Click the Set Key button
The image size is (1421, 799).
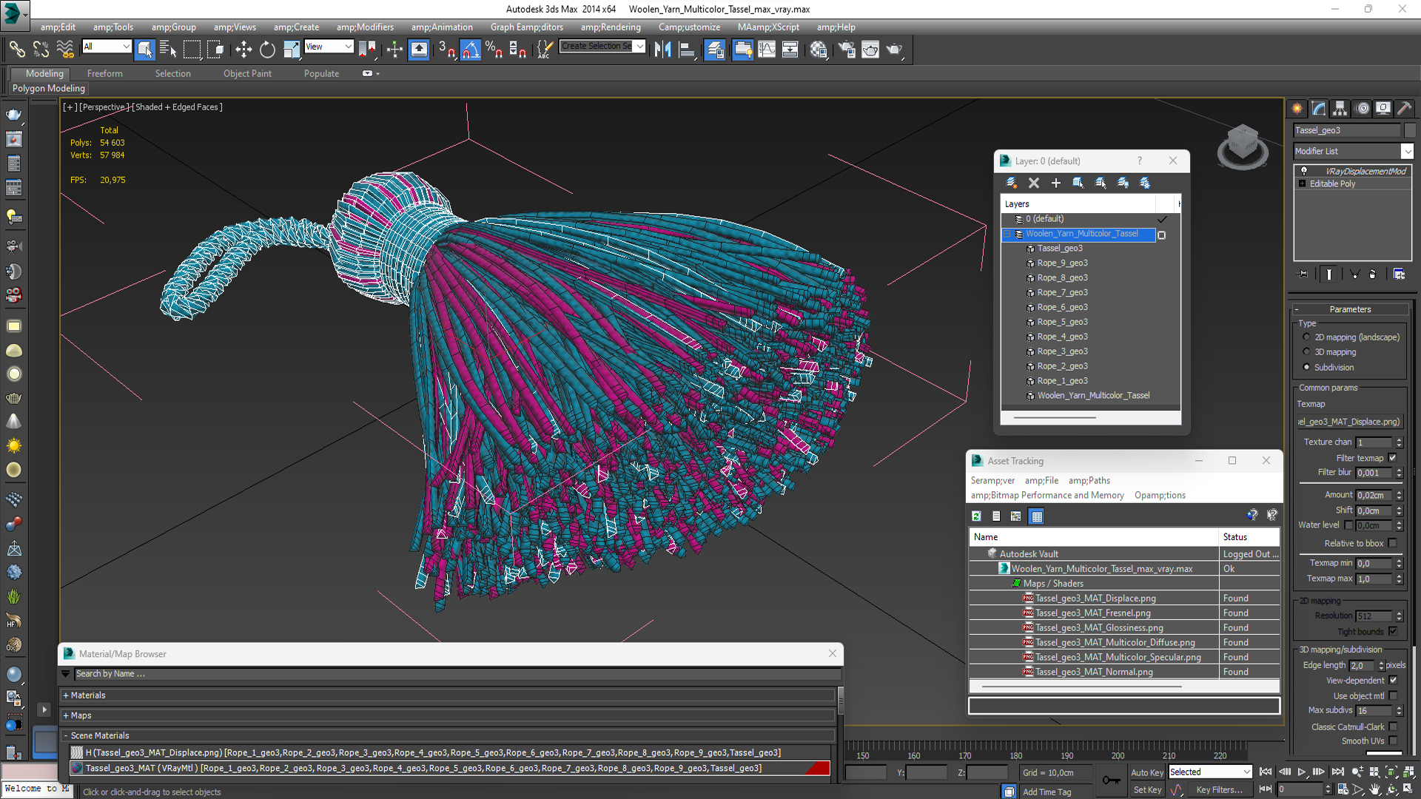[x=1147, y=789]
